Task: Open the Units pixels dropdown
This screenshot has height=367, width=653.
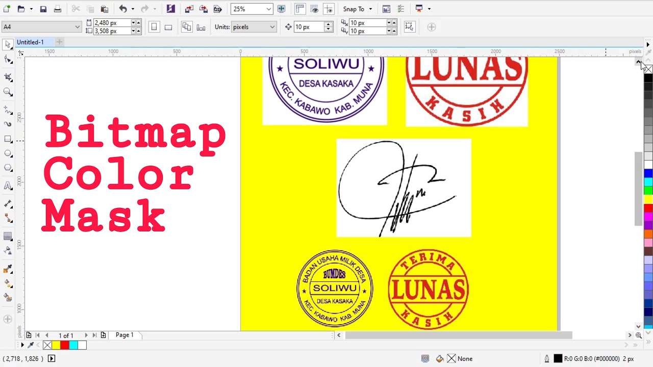Action: [272, 27]
